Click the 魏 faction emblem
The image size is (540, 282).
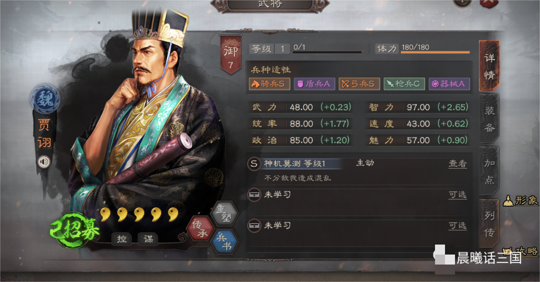45,99
